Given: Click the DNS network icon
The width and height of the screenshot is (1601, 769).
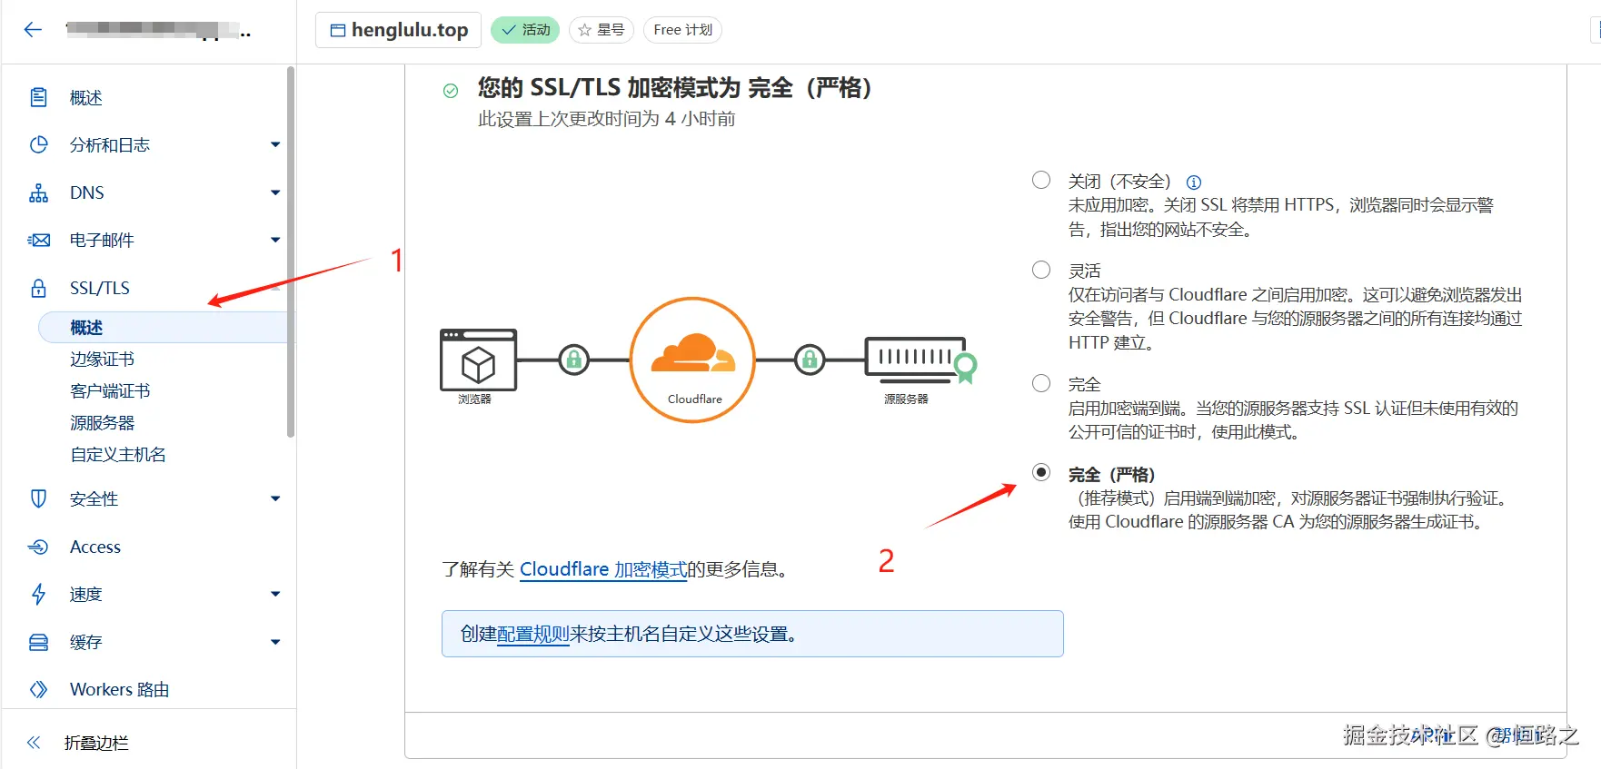Looking at the screenshot, I should point(38,192).
